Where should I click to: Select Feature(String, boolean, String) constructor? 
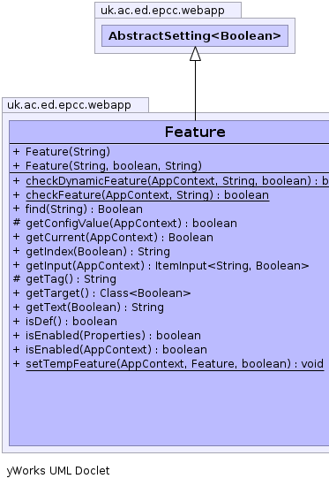point(114,166)
